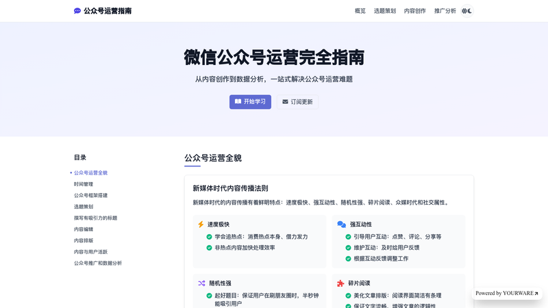Click the envelope icon in 订阅更新

(285, 101)
